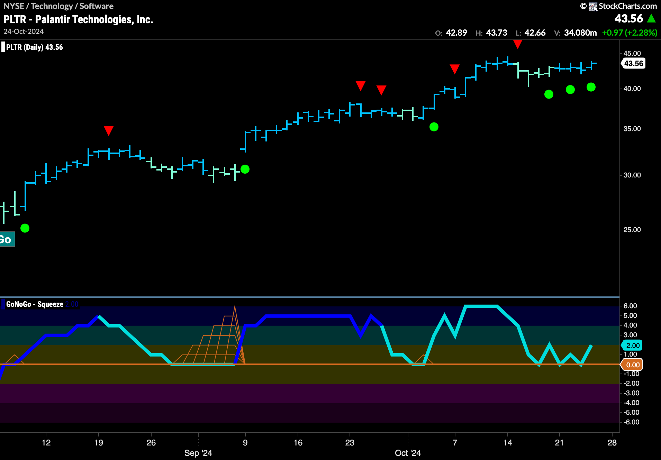Screen dimensions: 661x460
Task: Click the red triangle above the Sep 23 bar
Action: 361,86
